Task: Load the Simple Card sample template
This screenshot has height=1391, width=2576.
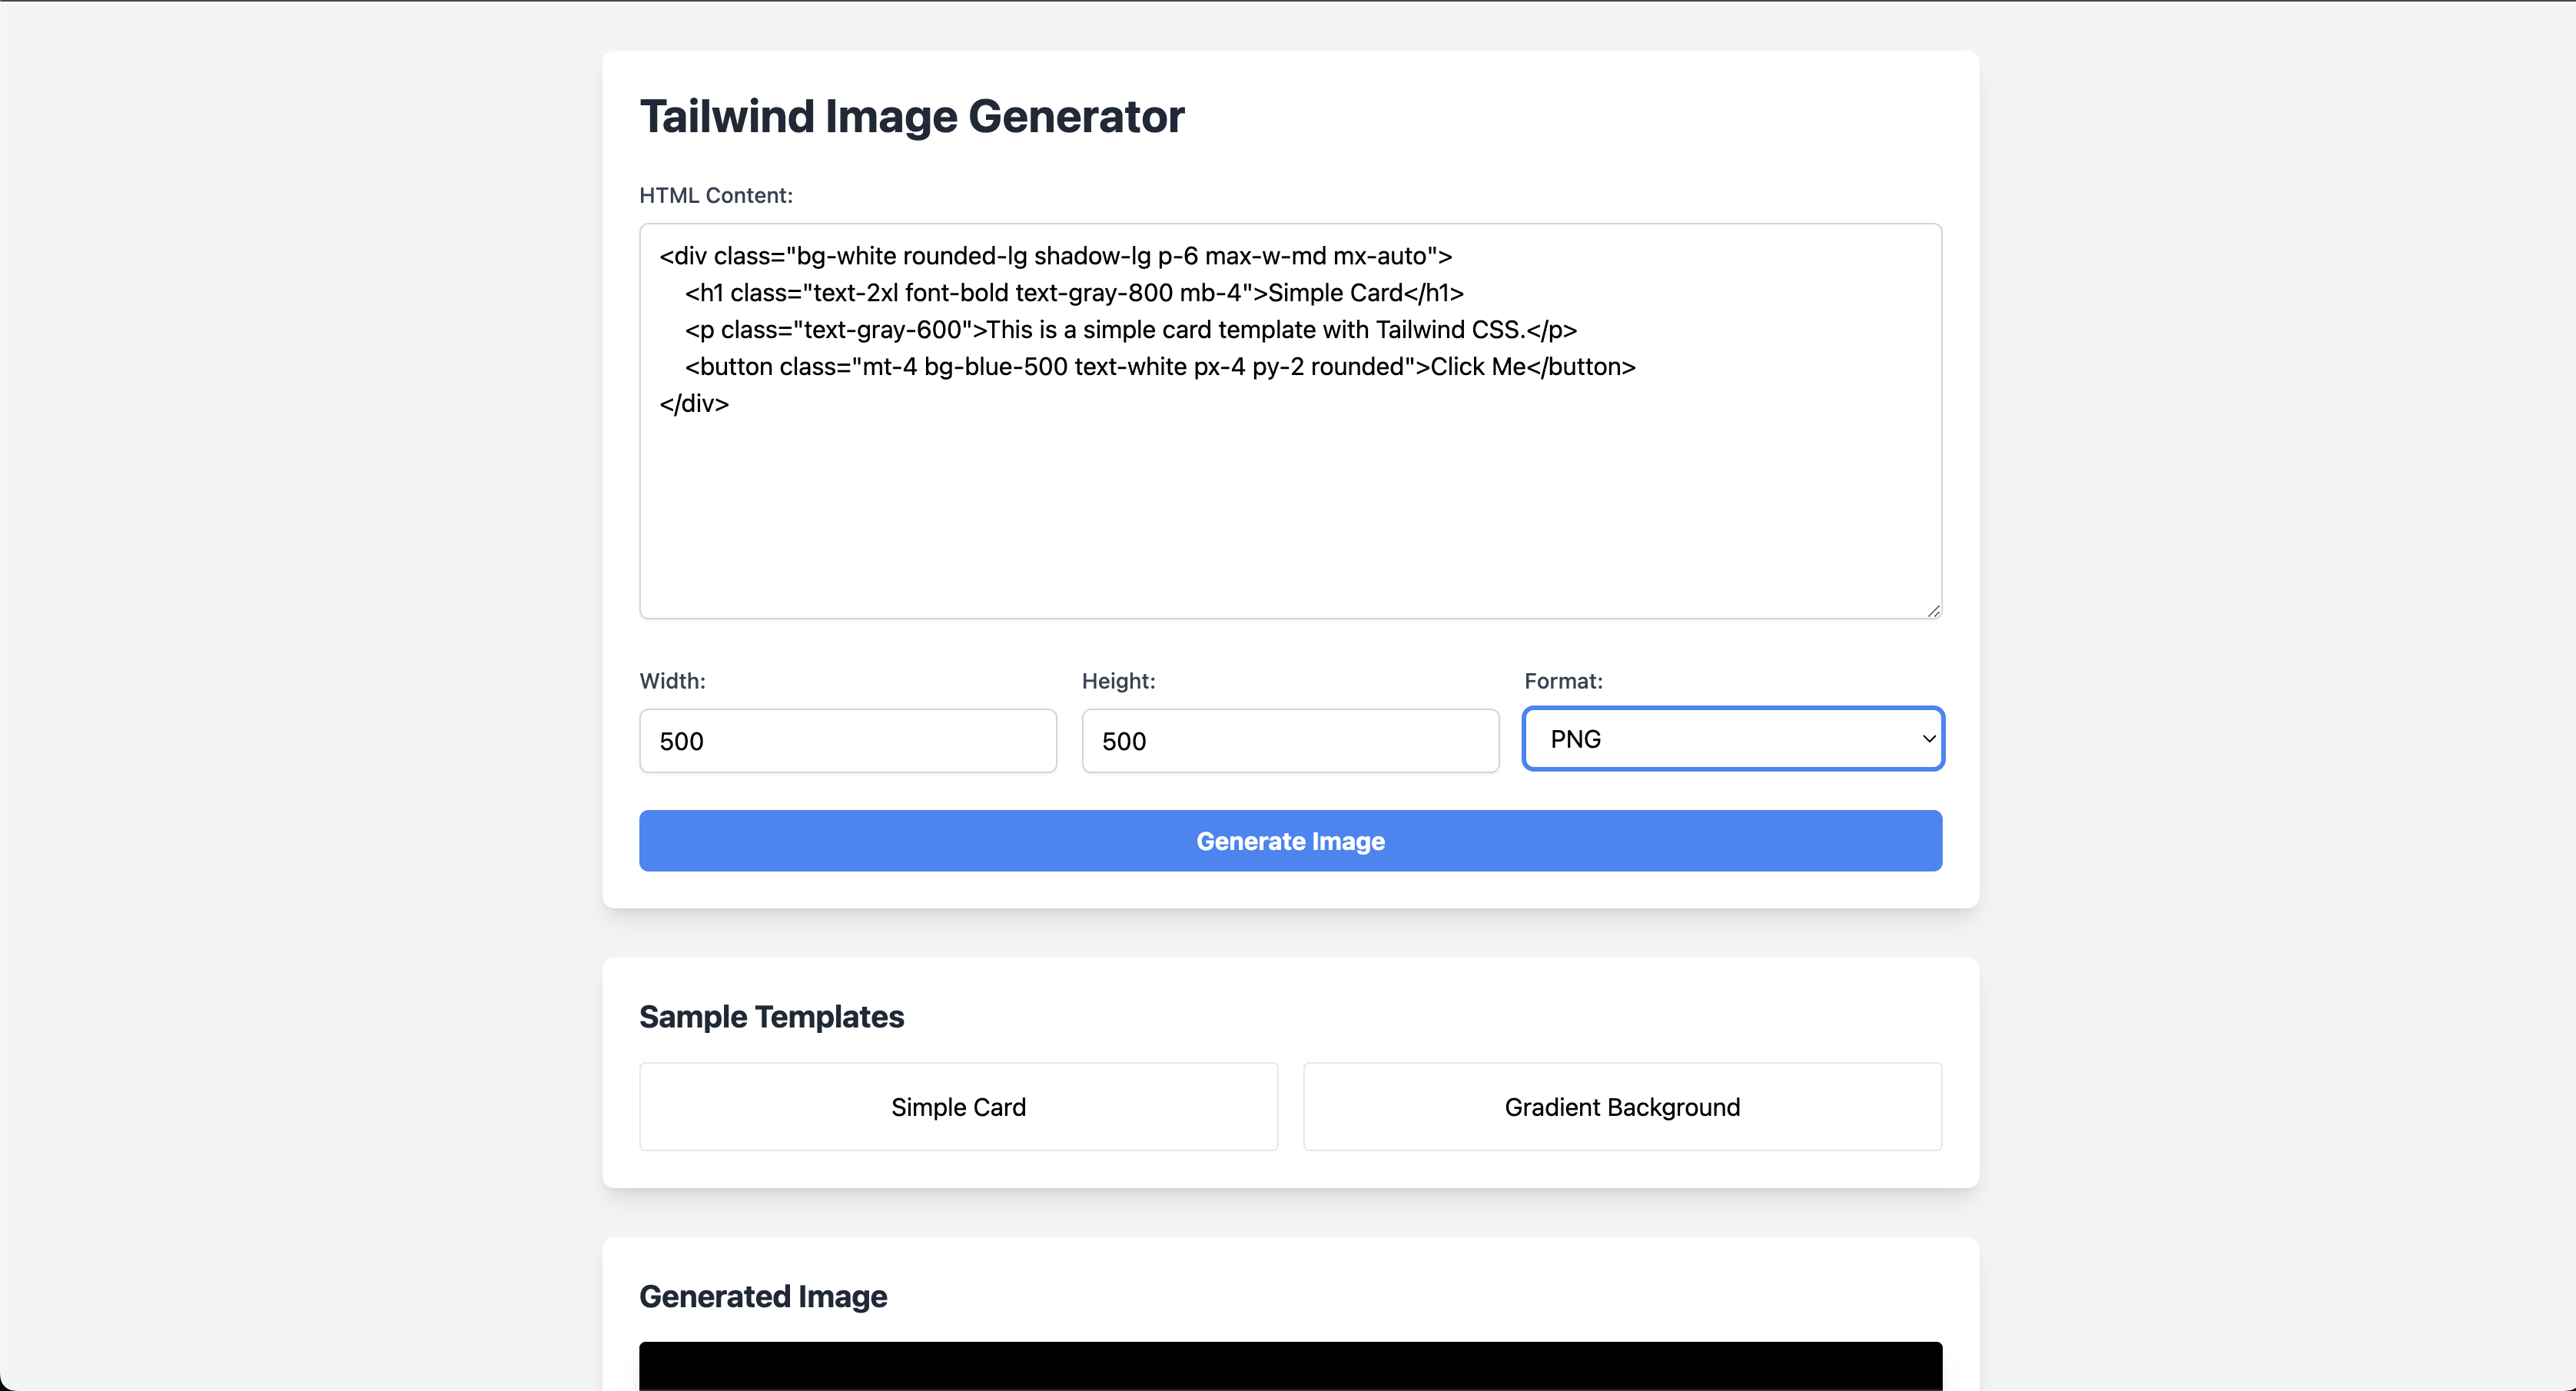Action: (958, 1107)
